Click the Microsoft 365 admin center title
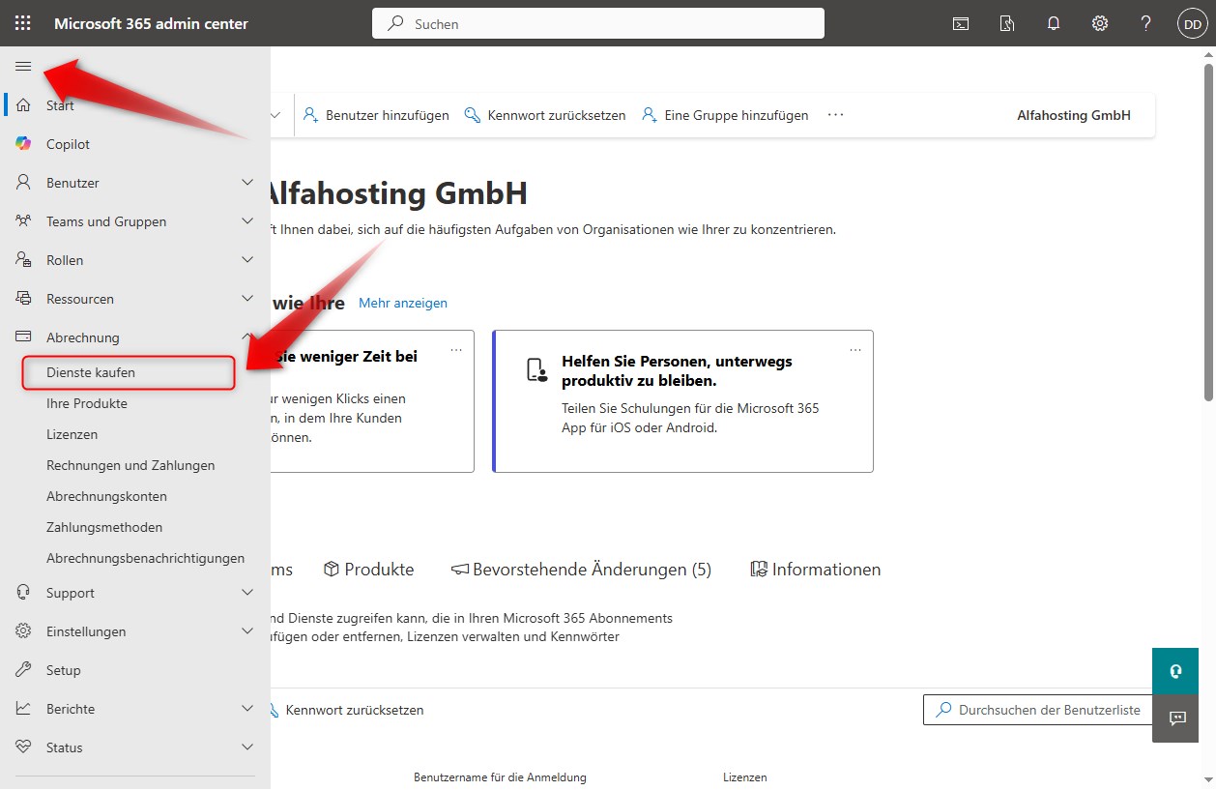This screenshot has width=1216, height=791. click(152, 23)
